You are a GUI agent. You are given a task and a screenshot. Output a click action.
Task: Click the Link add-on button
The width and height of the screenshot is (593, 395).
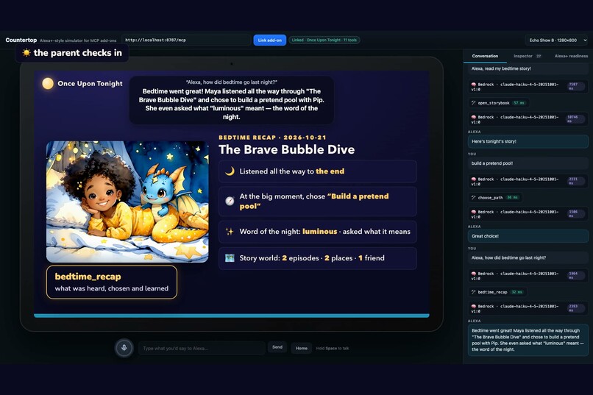[x=270, y=40]
